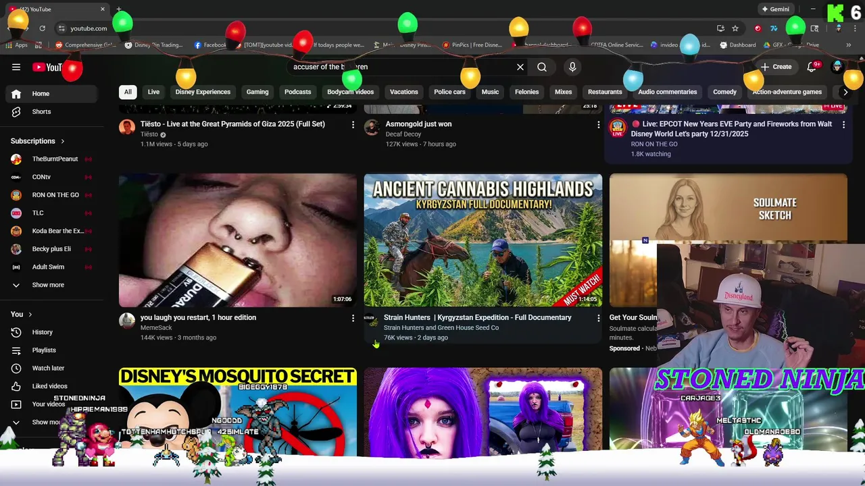Select Restaurants filter chip
The image size is (865, 486).
click(x=605, y=92)
